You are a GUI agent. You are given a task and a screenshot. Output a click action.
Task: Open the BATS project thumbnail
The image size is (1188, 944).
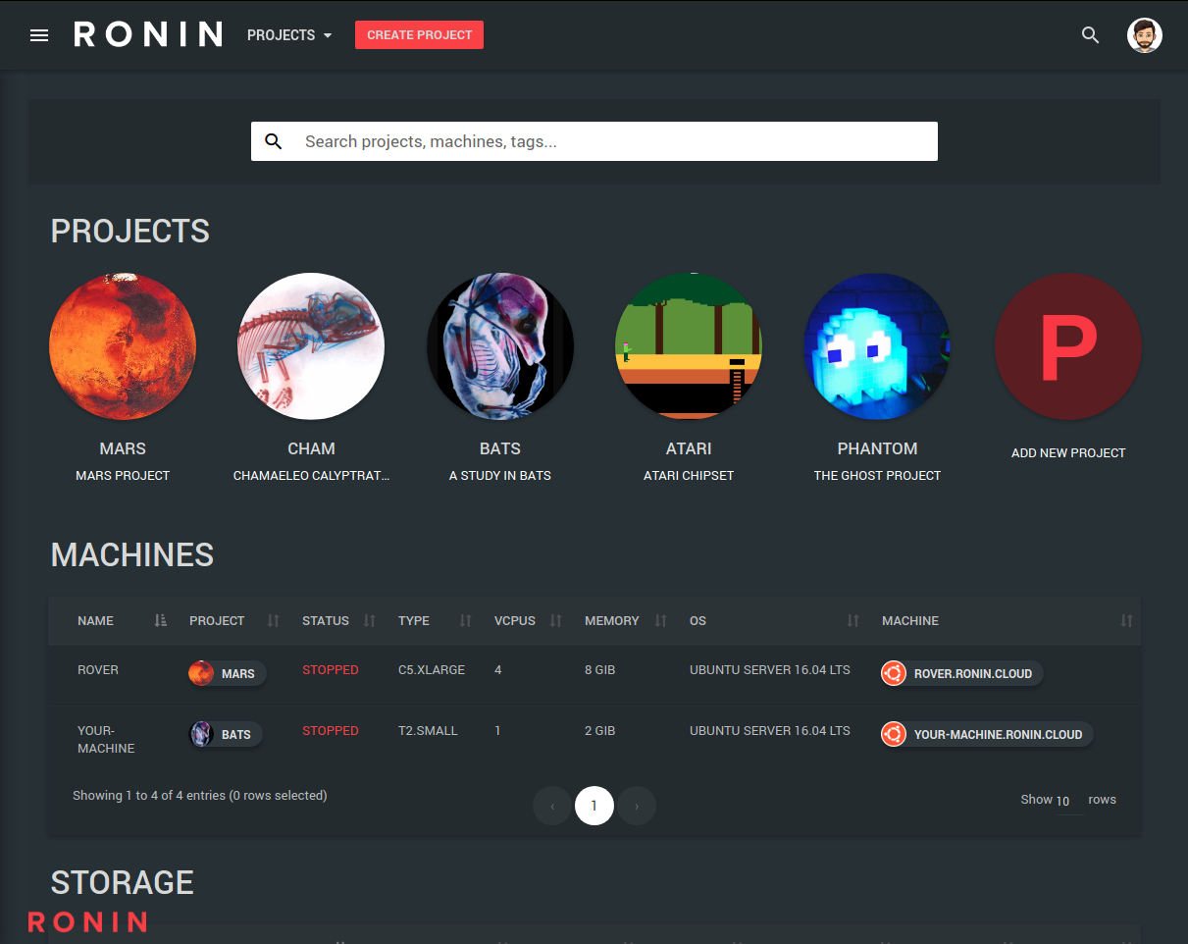(x=500, y=346)
